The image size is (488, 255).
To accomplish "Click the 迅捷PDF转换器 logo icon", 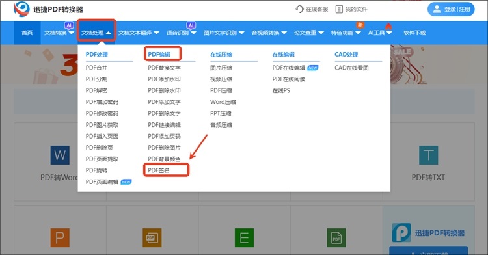I will [x=21, y=9].
